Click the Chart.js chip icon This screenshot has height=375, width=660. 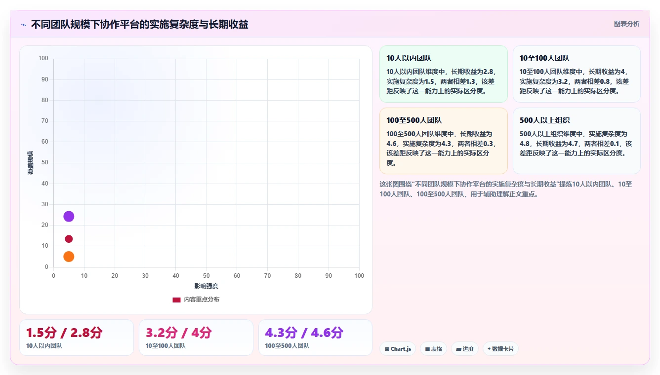click(387, 349)
